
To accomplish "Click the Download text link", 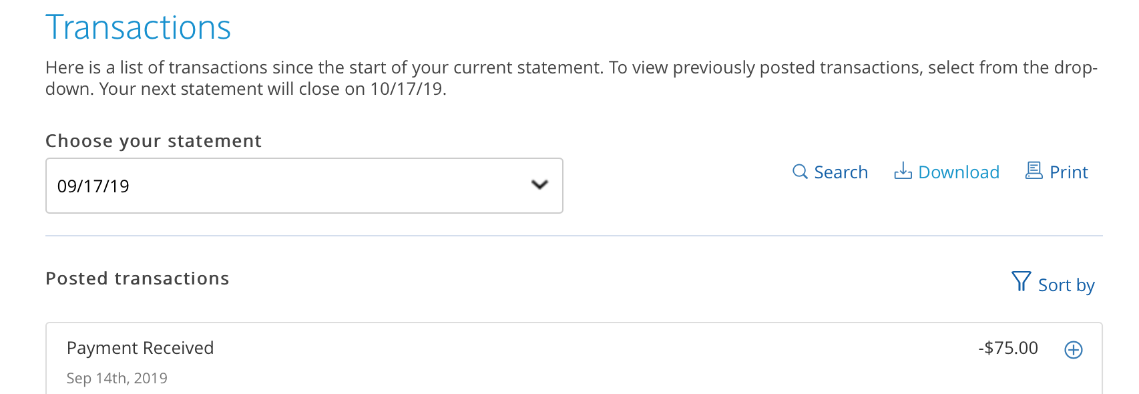I will (959, 172).
